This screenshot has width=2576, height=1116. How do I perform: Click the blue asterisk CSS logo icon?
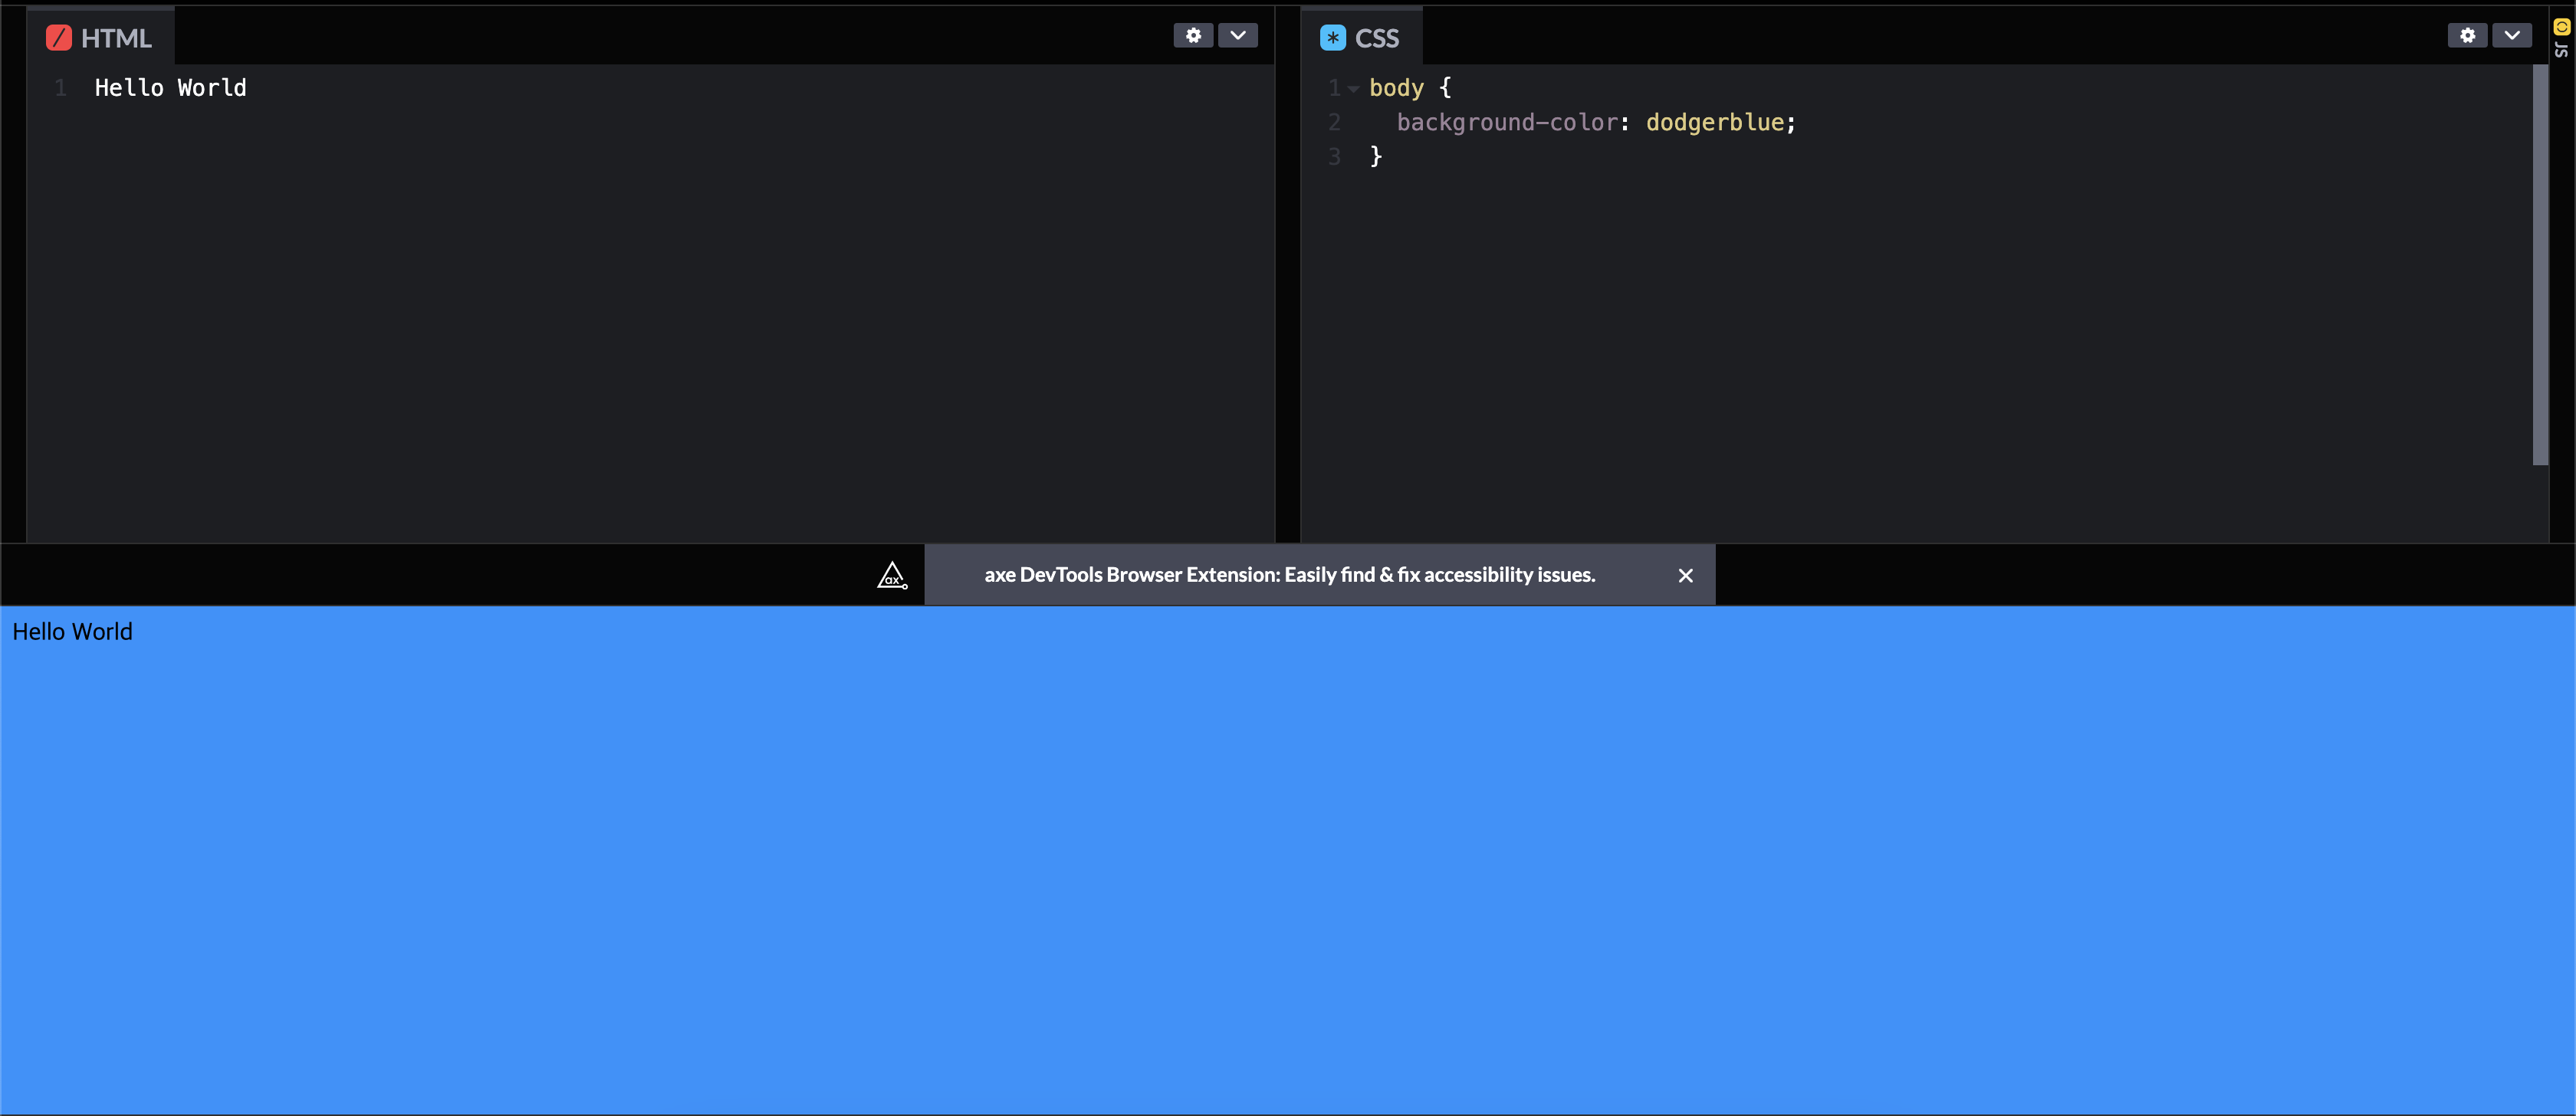click(1332, 38)
